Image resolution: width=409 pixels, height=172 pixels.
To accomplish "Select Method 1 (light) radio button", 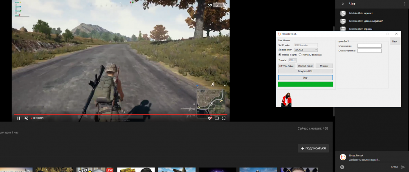I will point(280,55).
